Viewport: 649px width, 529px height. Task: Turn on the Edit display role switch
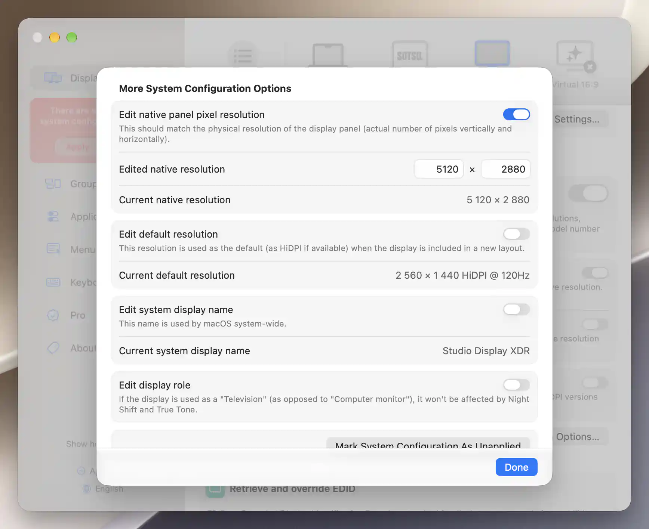(x=516, y=385)
